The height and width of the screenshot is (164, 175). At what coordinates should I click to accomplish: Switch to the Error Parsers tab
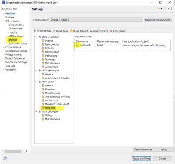click(x=118, y=31)
